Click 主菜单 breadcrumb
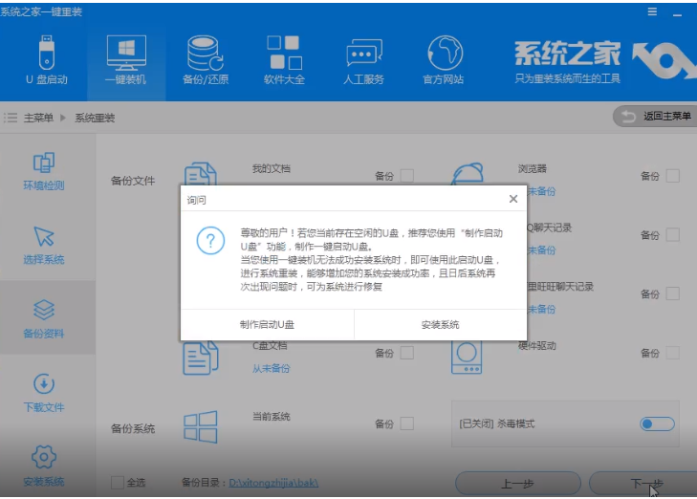 [38, 118]
